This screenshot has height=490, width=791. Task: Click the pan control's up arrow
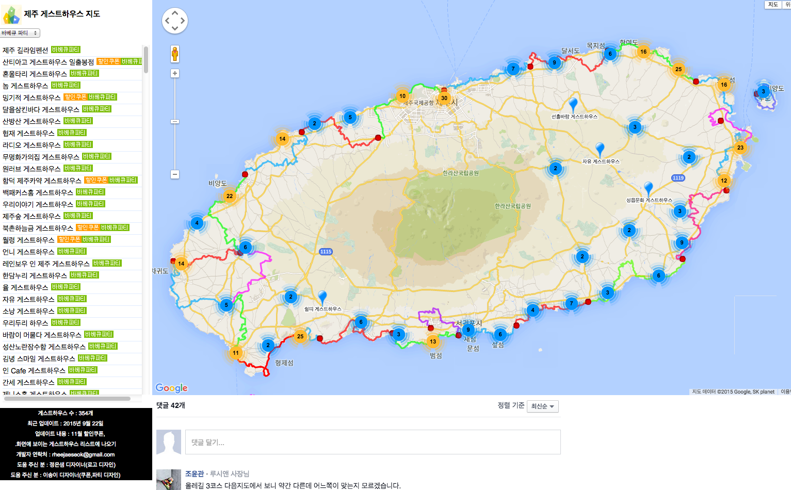click(x=175, y=13)
